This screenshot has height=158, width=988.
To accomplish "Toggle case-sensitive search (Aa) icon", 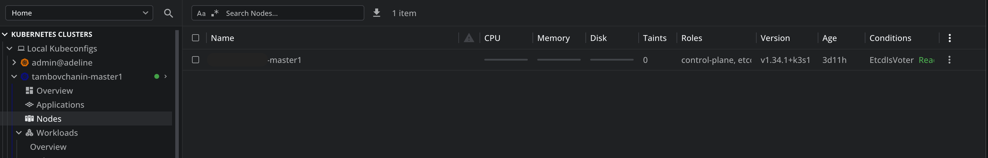I will (201, 13).
